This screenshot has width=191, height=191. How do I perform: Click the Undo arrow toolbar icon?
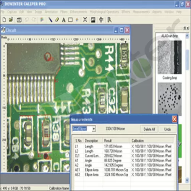(27, 20)
